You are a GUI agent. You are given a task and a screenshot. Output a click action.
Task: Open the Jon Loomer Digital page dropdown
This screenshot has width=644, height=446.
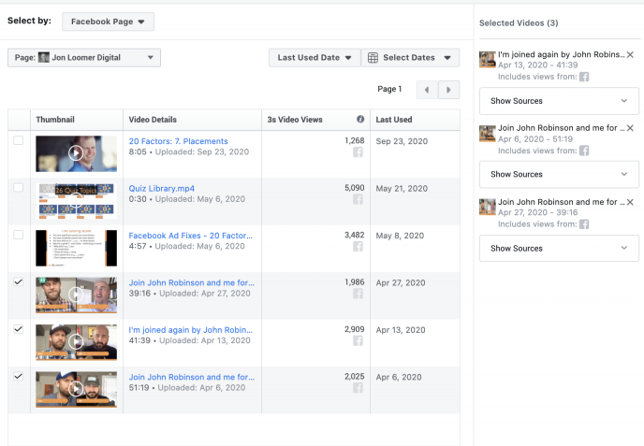pyautogui.click(x=84, y=58)
